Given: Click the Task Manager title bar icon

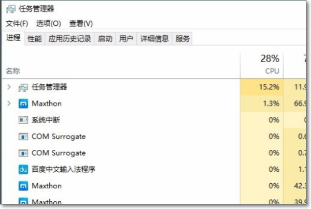Looking at the screenshot, I should coord(11,9).
